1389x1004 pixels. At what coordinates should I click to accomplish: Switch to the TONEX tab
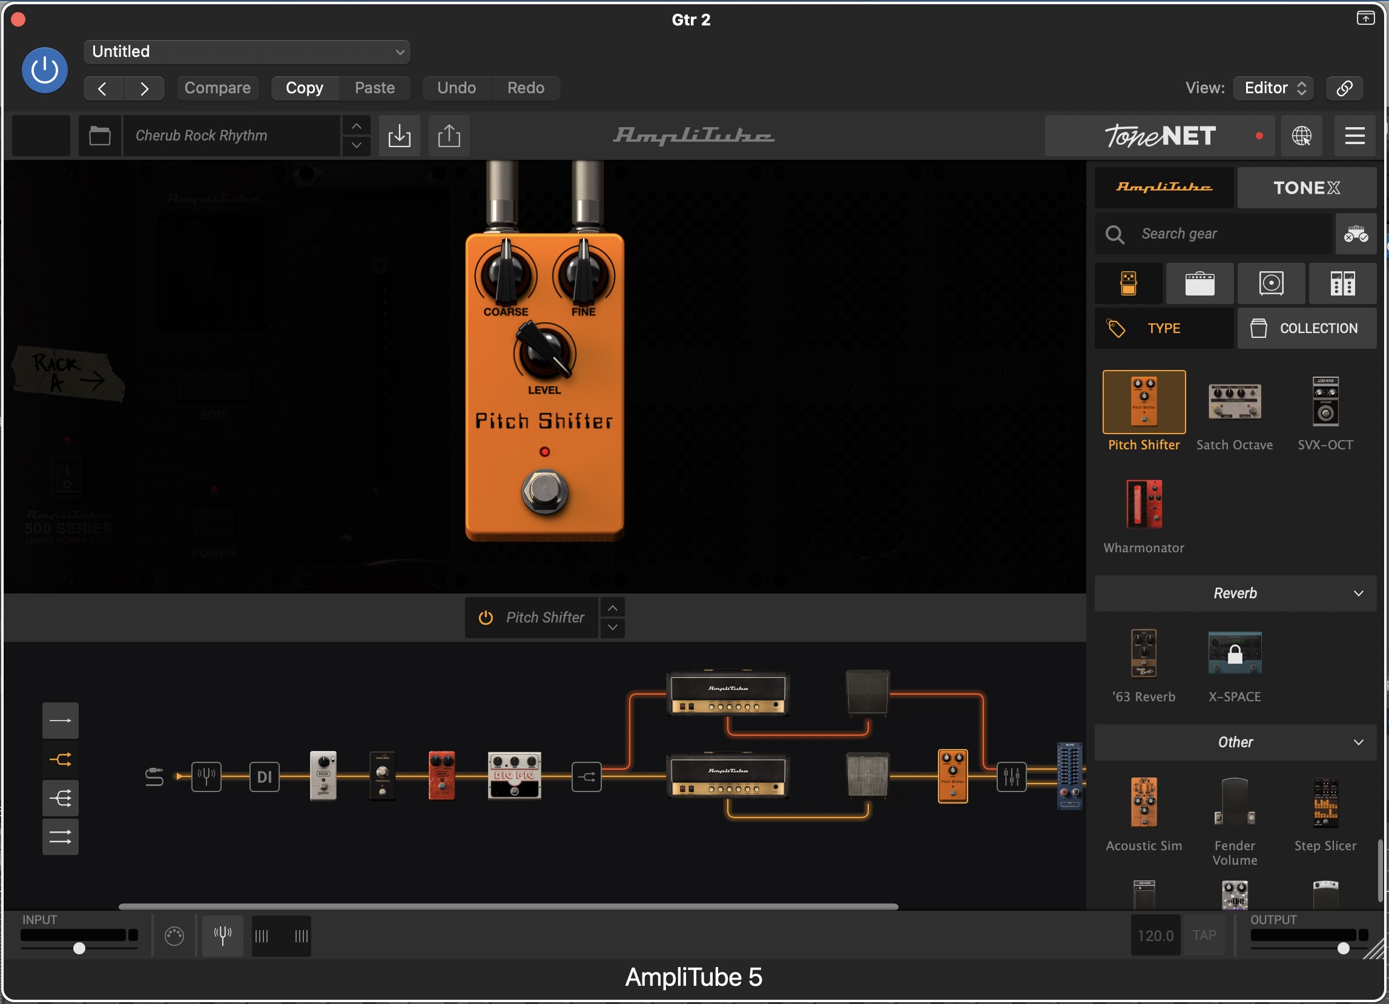[x=1305, y=188]
